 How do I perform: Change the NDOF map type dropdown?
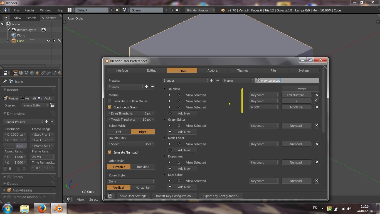(264, 107)
